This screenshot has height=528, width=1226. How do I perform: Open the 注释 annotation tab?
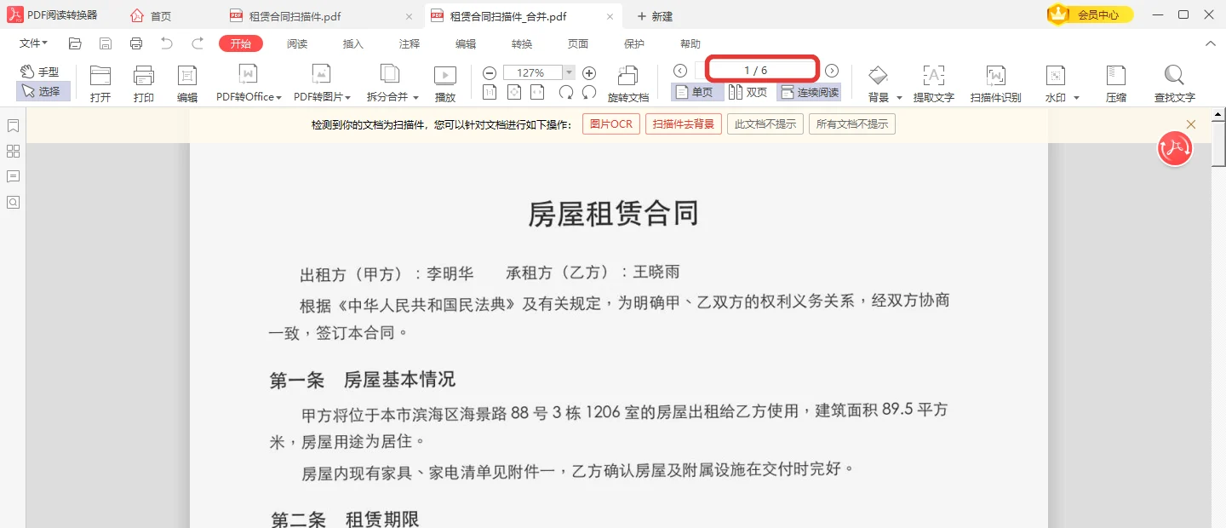click(410, 44)
